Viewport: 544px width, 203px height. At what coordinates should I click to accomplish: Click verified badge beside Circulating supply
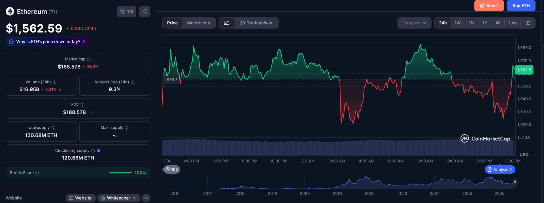coord(99,151)
